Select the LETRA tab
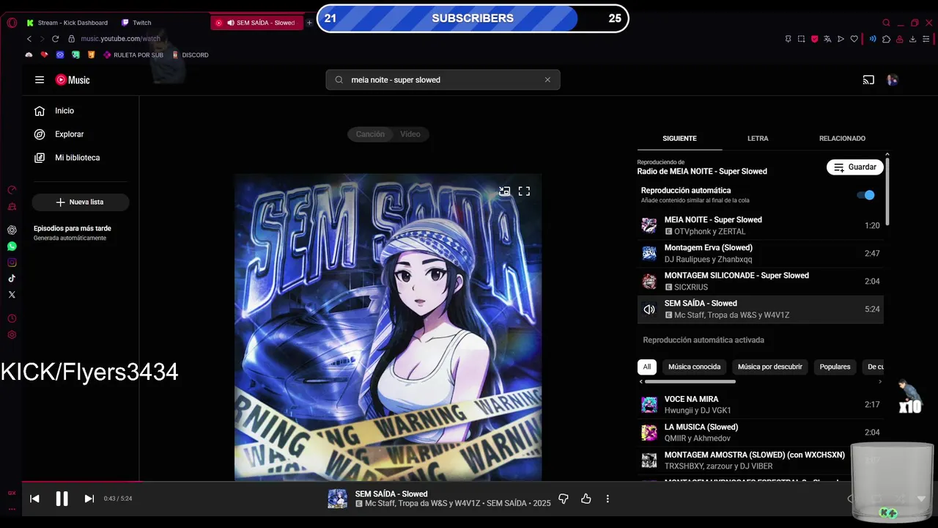Image resolution: width=938 pixels, height=528 pixels. click(758, 139)
